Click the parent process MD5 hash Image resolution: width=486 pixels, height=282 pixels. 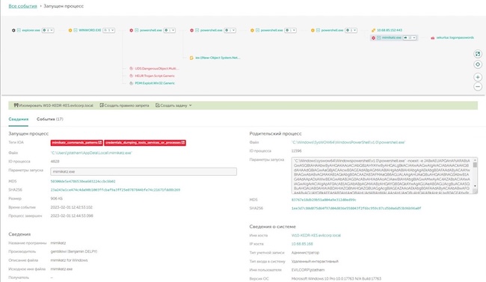click(x=324, y=200)
